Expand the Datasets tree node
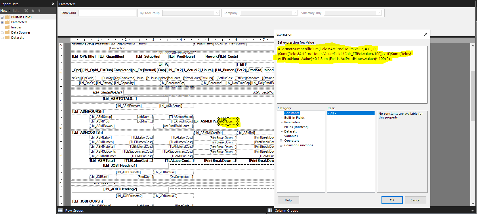The image size is (477, 214). (2, 38)
